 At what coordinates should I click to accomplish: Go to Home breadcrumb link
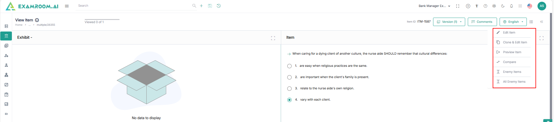(19, 25)
